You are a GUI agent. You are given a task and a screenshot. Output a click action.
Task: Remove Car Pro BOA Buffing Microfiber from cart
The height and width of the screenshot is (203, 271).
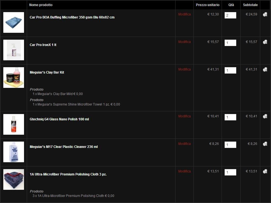(x=265, y=14)
